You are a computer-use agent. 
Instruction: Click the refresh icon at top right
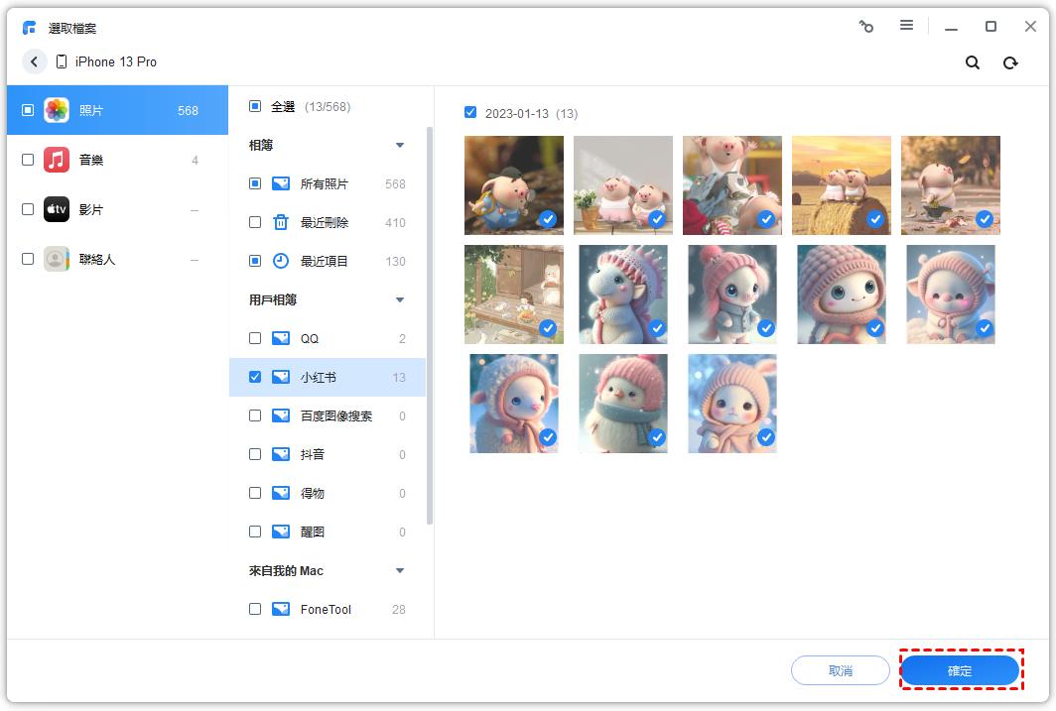pos(1010,62)
